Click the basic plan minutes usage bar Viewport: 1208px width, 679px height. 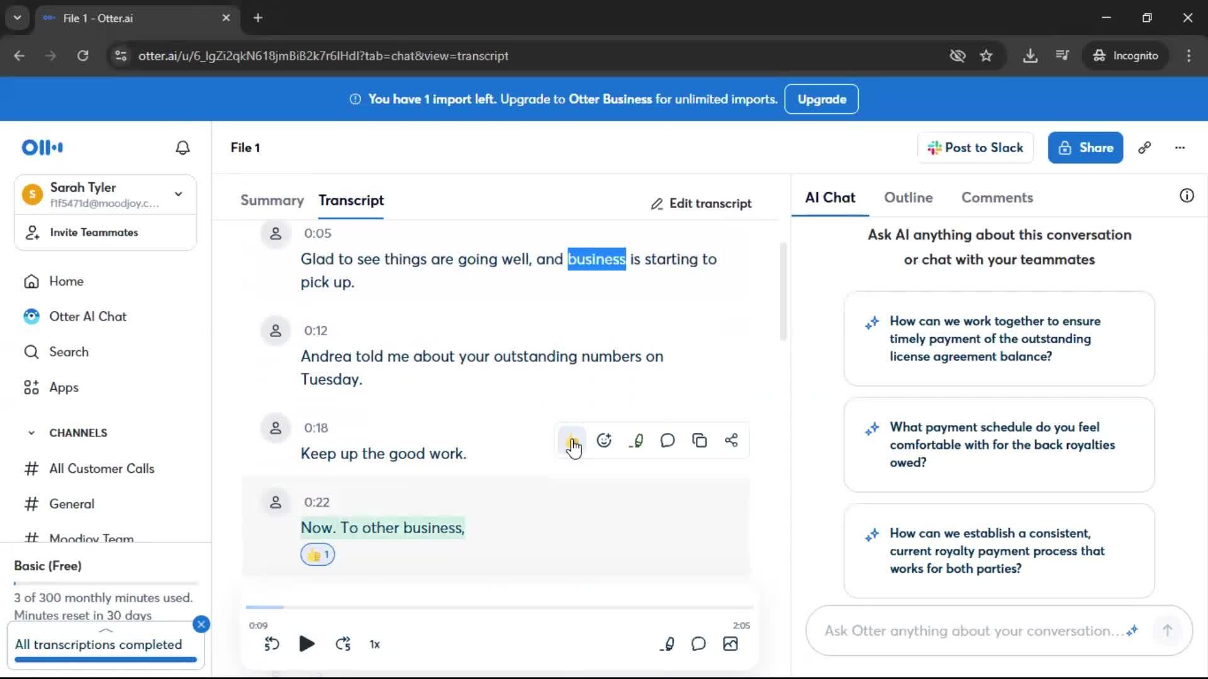(x=106, y=583)
